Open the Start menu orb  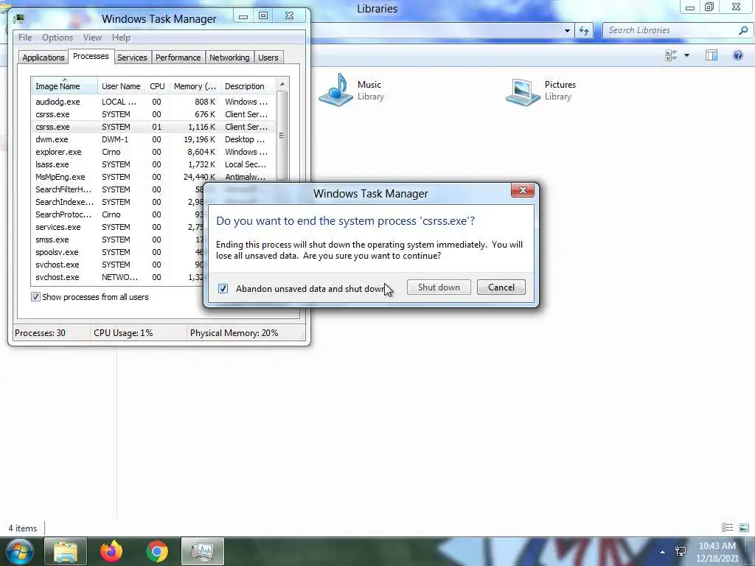[20, 551]
